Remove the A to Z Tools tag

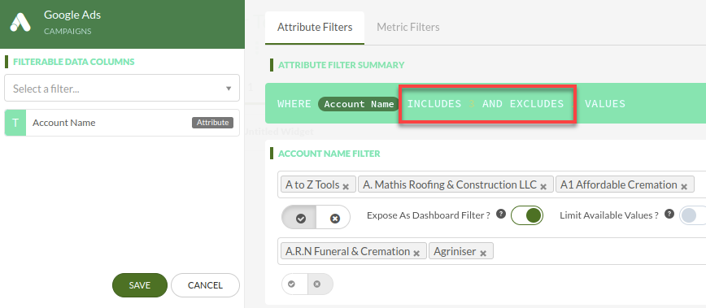click(x=346, y=186)
